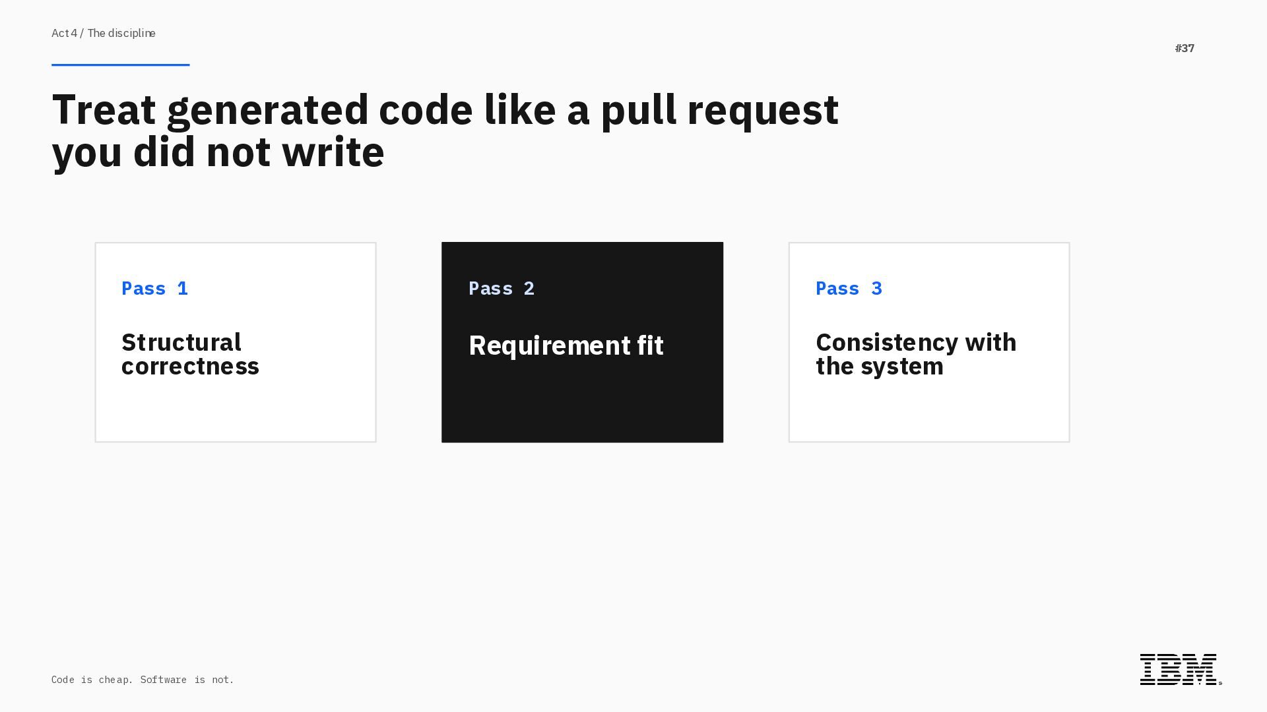Viewport: 1267px width, 712px height.
Task: Select the 'Structural correctness' heading
Action: pyautogui.click(x=190, y=354)
